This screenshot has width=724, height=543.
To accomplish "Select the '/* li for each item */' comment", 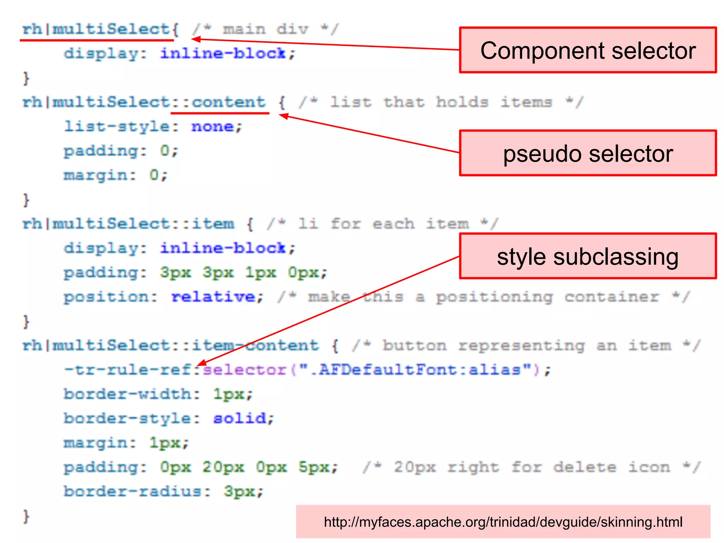I will [x=383, y=224].
